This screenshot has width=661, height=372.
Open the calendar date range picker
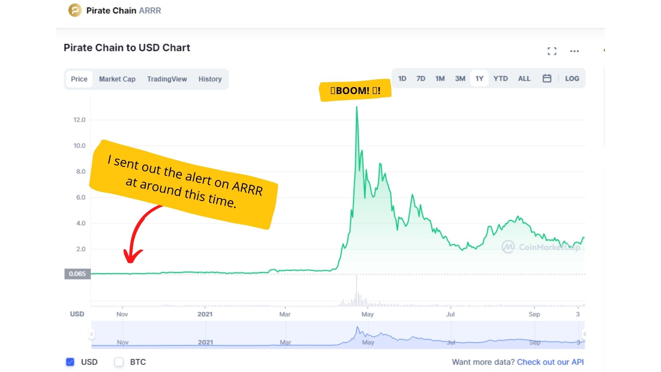click(x=547, y=79)
